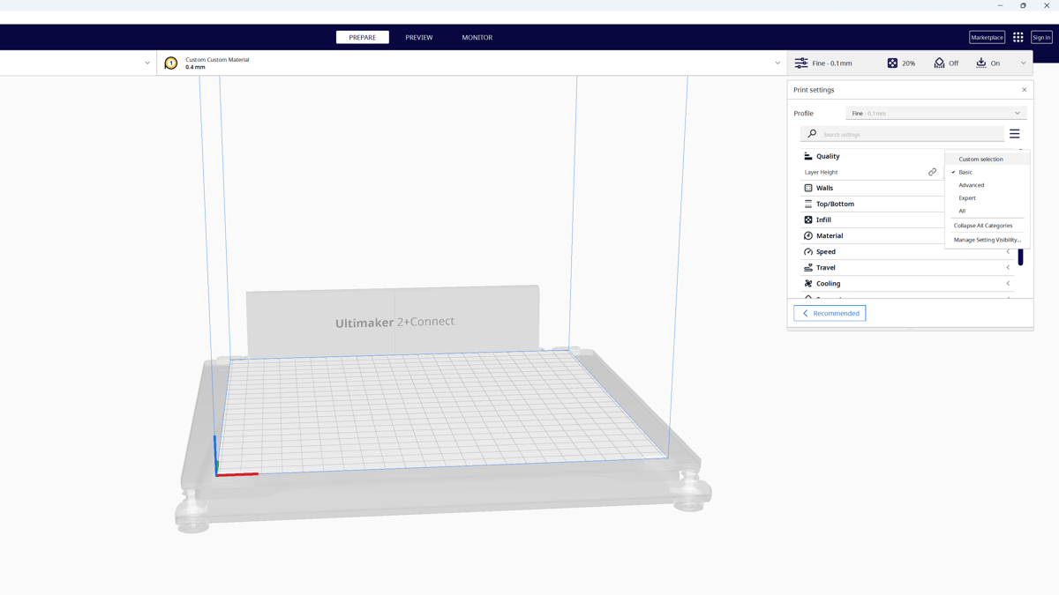Restore the application window
The width and height of the screenshot is (1059, 595).
[x=1023, y=5]
